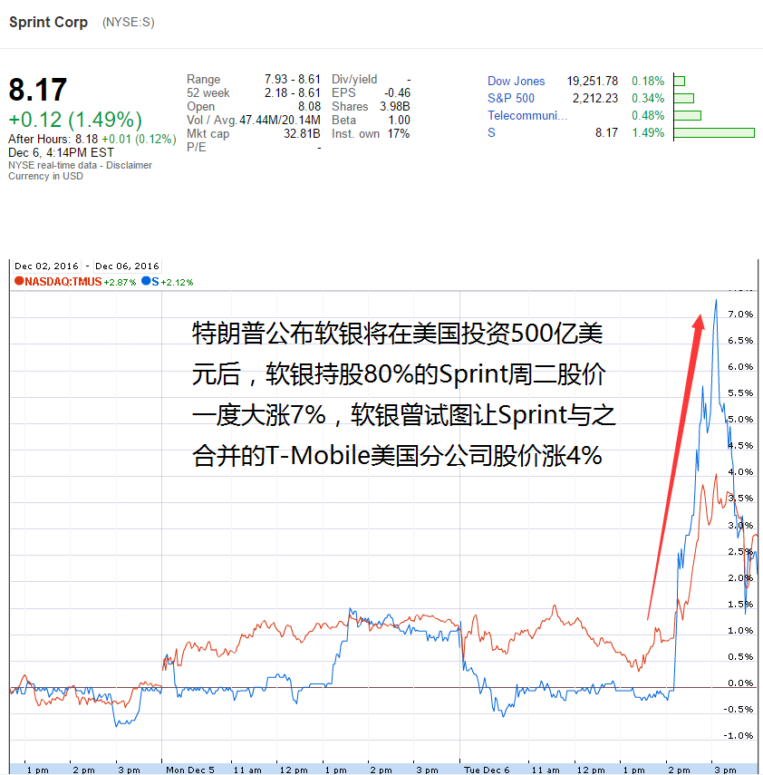Click the Telecommunications 0.48% change
763x775 pixels.
point(648,116)
